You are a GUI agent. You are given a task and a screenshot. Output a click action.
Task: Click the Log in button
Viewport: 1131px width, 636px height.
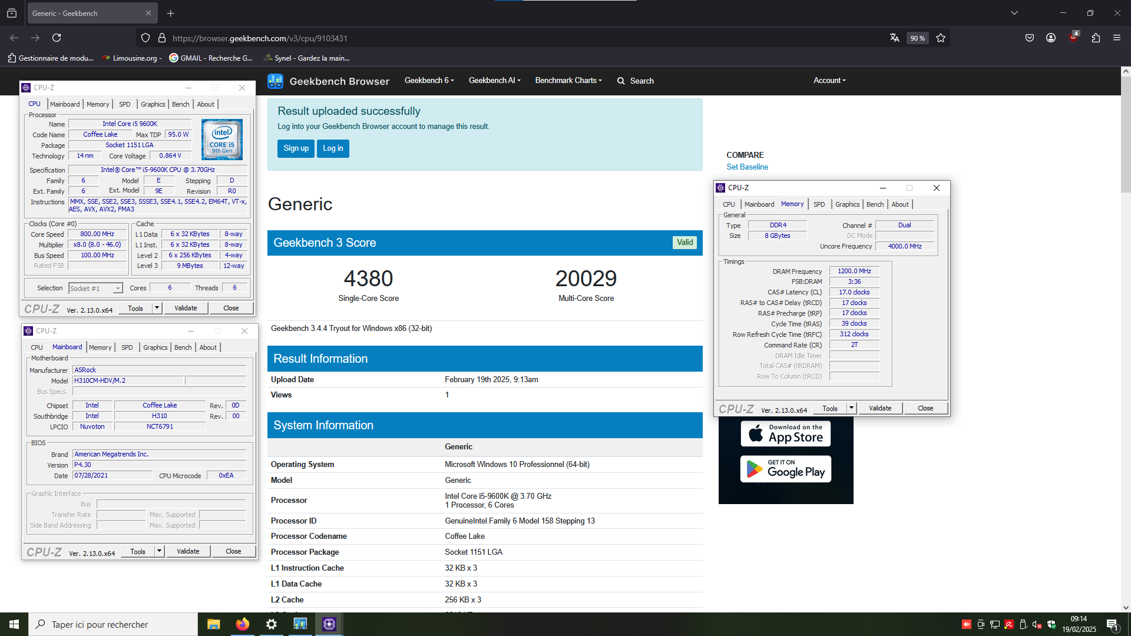pos(333,148)
